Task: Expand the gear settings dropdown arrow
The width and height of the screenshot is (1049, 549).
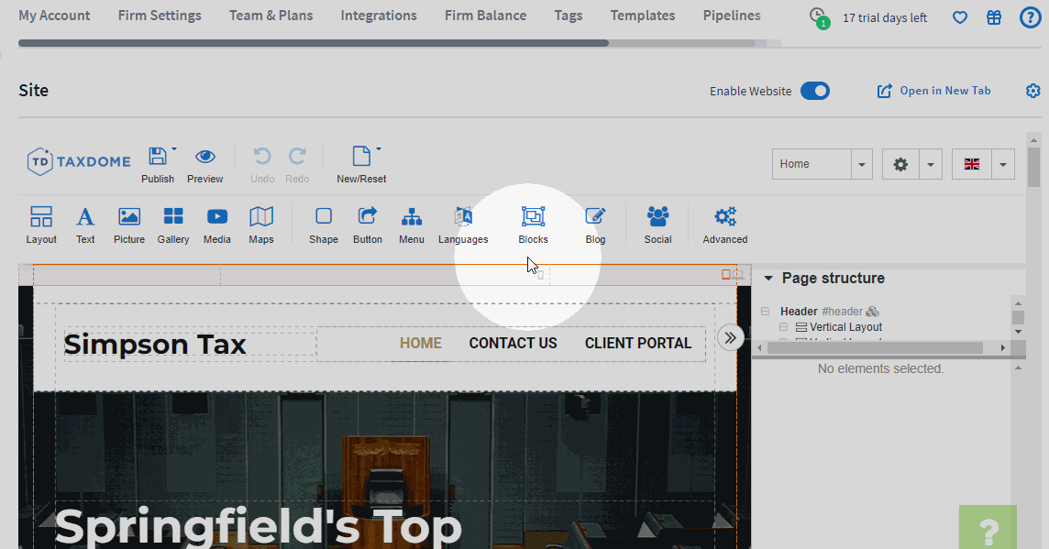Action: tap(930, 165)
